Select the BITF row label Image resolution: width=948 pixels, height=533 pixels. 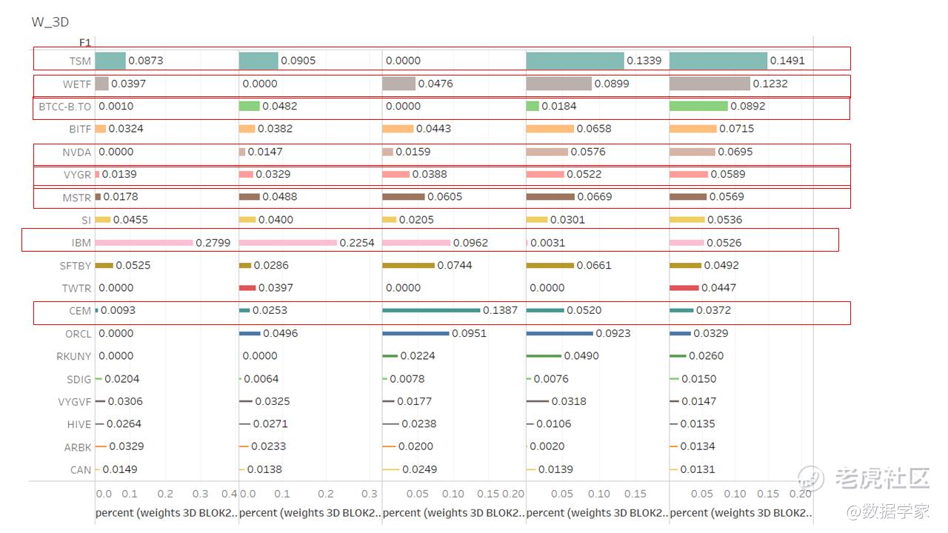click(80, 130)
